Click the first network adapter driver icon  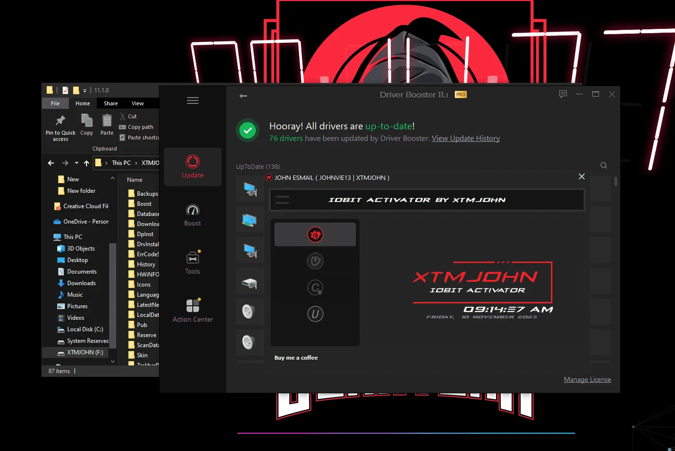point(250,189)
